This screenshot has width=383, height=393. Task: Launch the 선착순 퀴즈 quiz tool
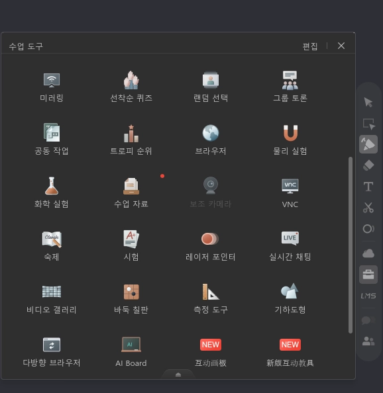point(131,87)
